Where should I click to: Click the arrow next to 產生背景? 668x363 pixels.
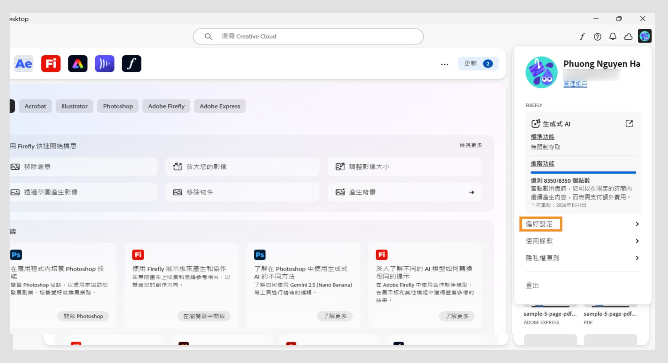coord(471,192)
